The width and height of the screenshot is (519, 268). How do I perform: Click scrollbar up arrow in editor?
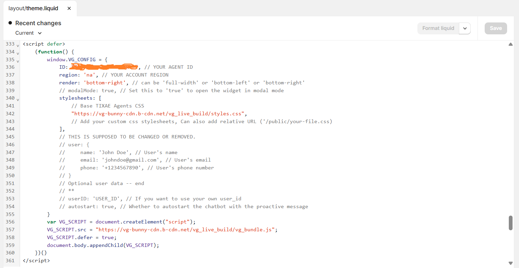coord(511,44)
